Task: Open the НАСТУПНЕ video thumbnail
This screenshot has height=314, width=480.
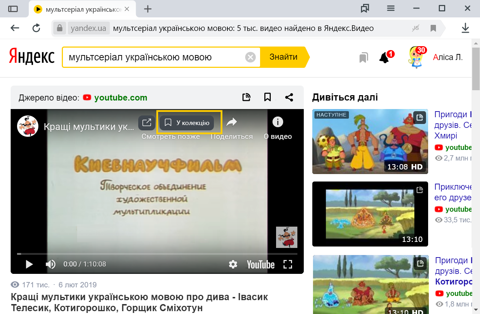Action: pyautogui.click(x=370, y=141)
